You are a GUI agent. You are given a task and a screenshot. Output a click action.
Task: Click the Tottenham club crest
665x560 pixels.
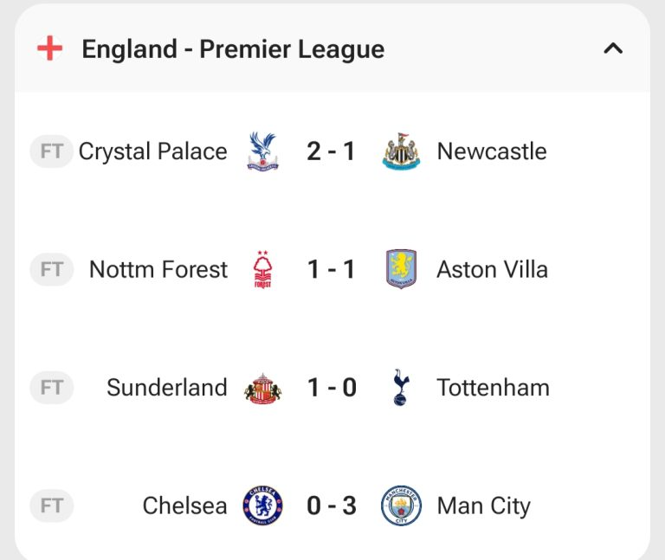400,388
